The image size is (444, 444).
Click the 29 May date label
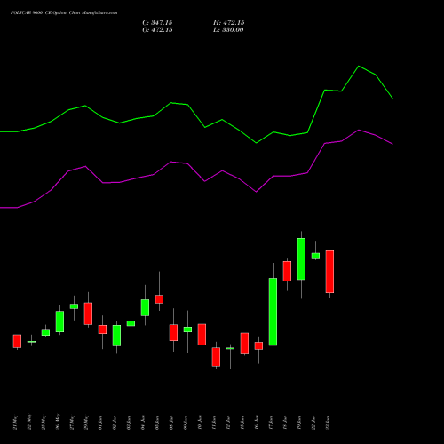(86, 423)
